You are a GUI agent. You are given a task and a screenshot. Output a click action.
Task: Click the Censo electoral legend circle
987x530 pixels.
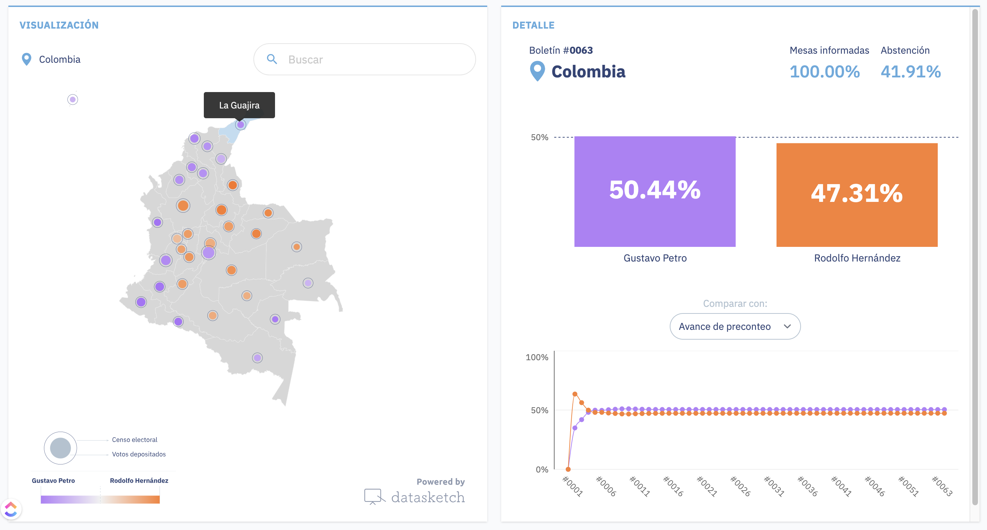pyautogui.click(x=60, y=448)
